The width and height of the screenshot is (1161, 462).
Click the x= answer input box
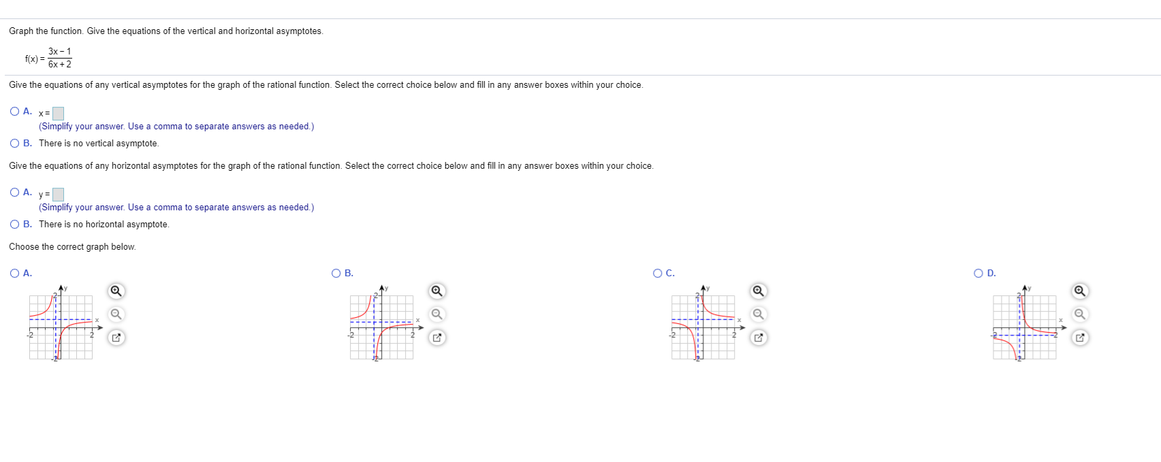point(58,114)
